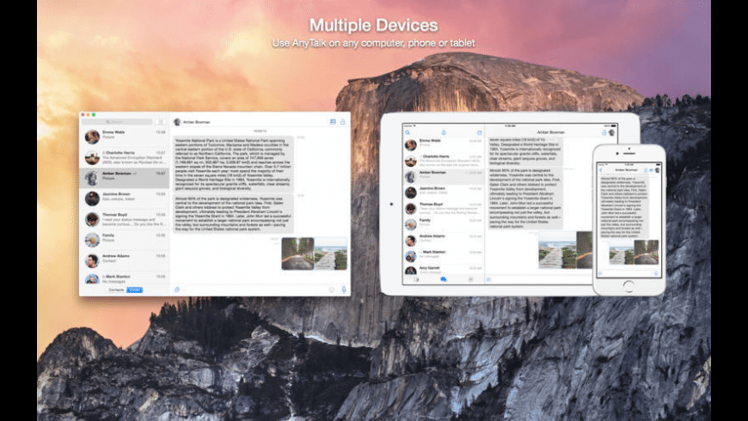Tap bell notification icon on iPad
The image size is (748, 421).
444,132
